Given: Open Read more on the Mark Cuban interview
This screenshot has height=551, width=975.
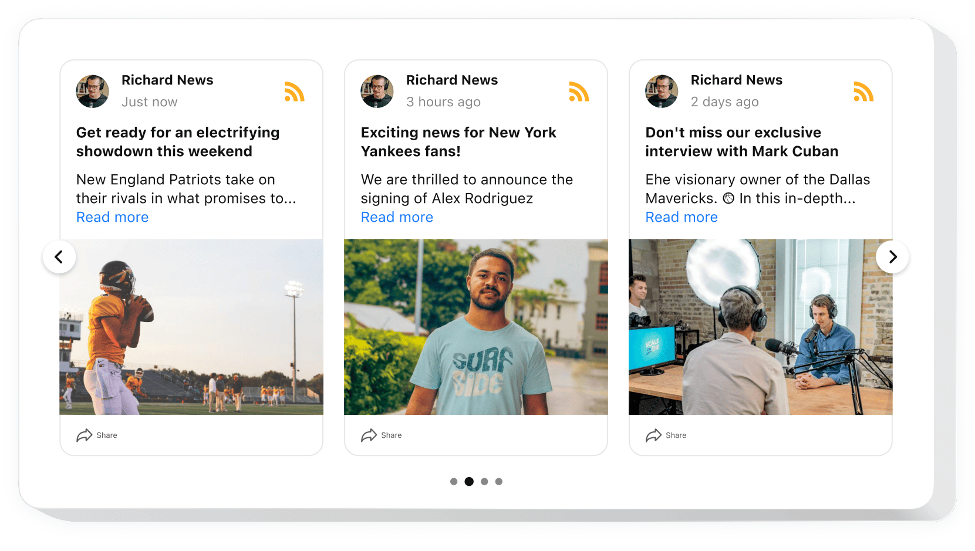Looking at the screenshot, I should (x=682, y=217).
